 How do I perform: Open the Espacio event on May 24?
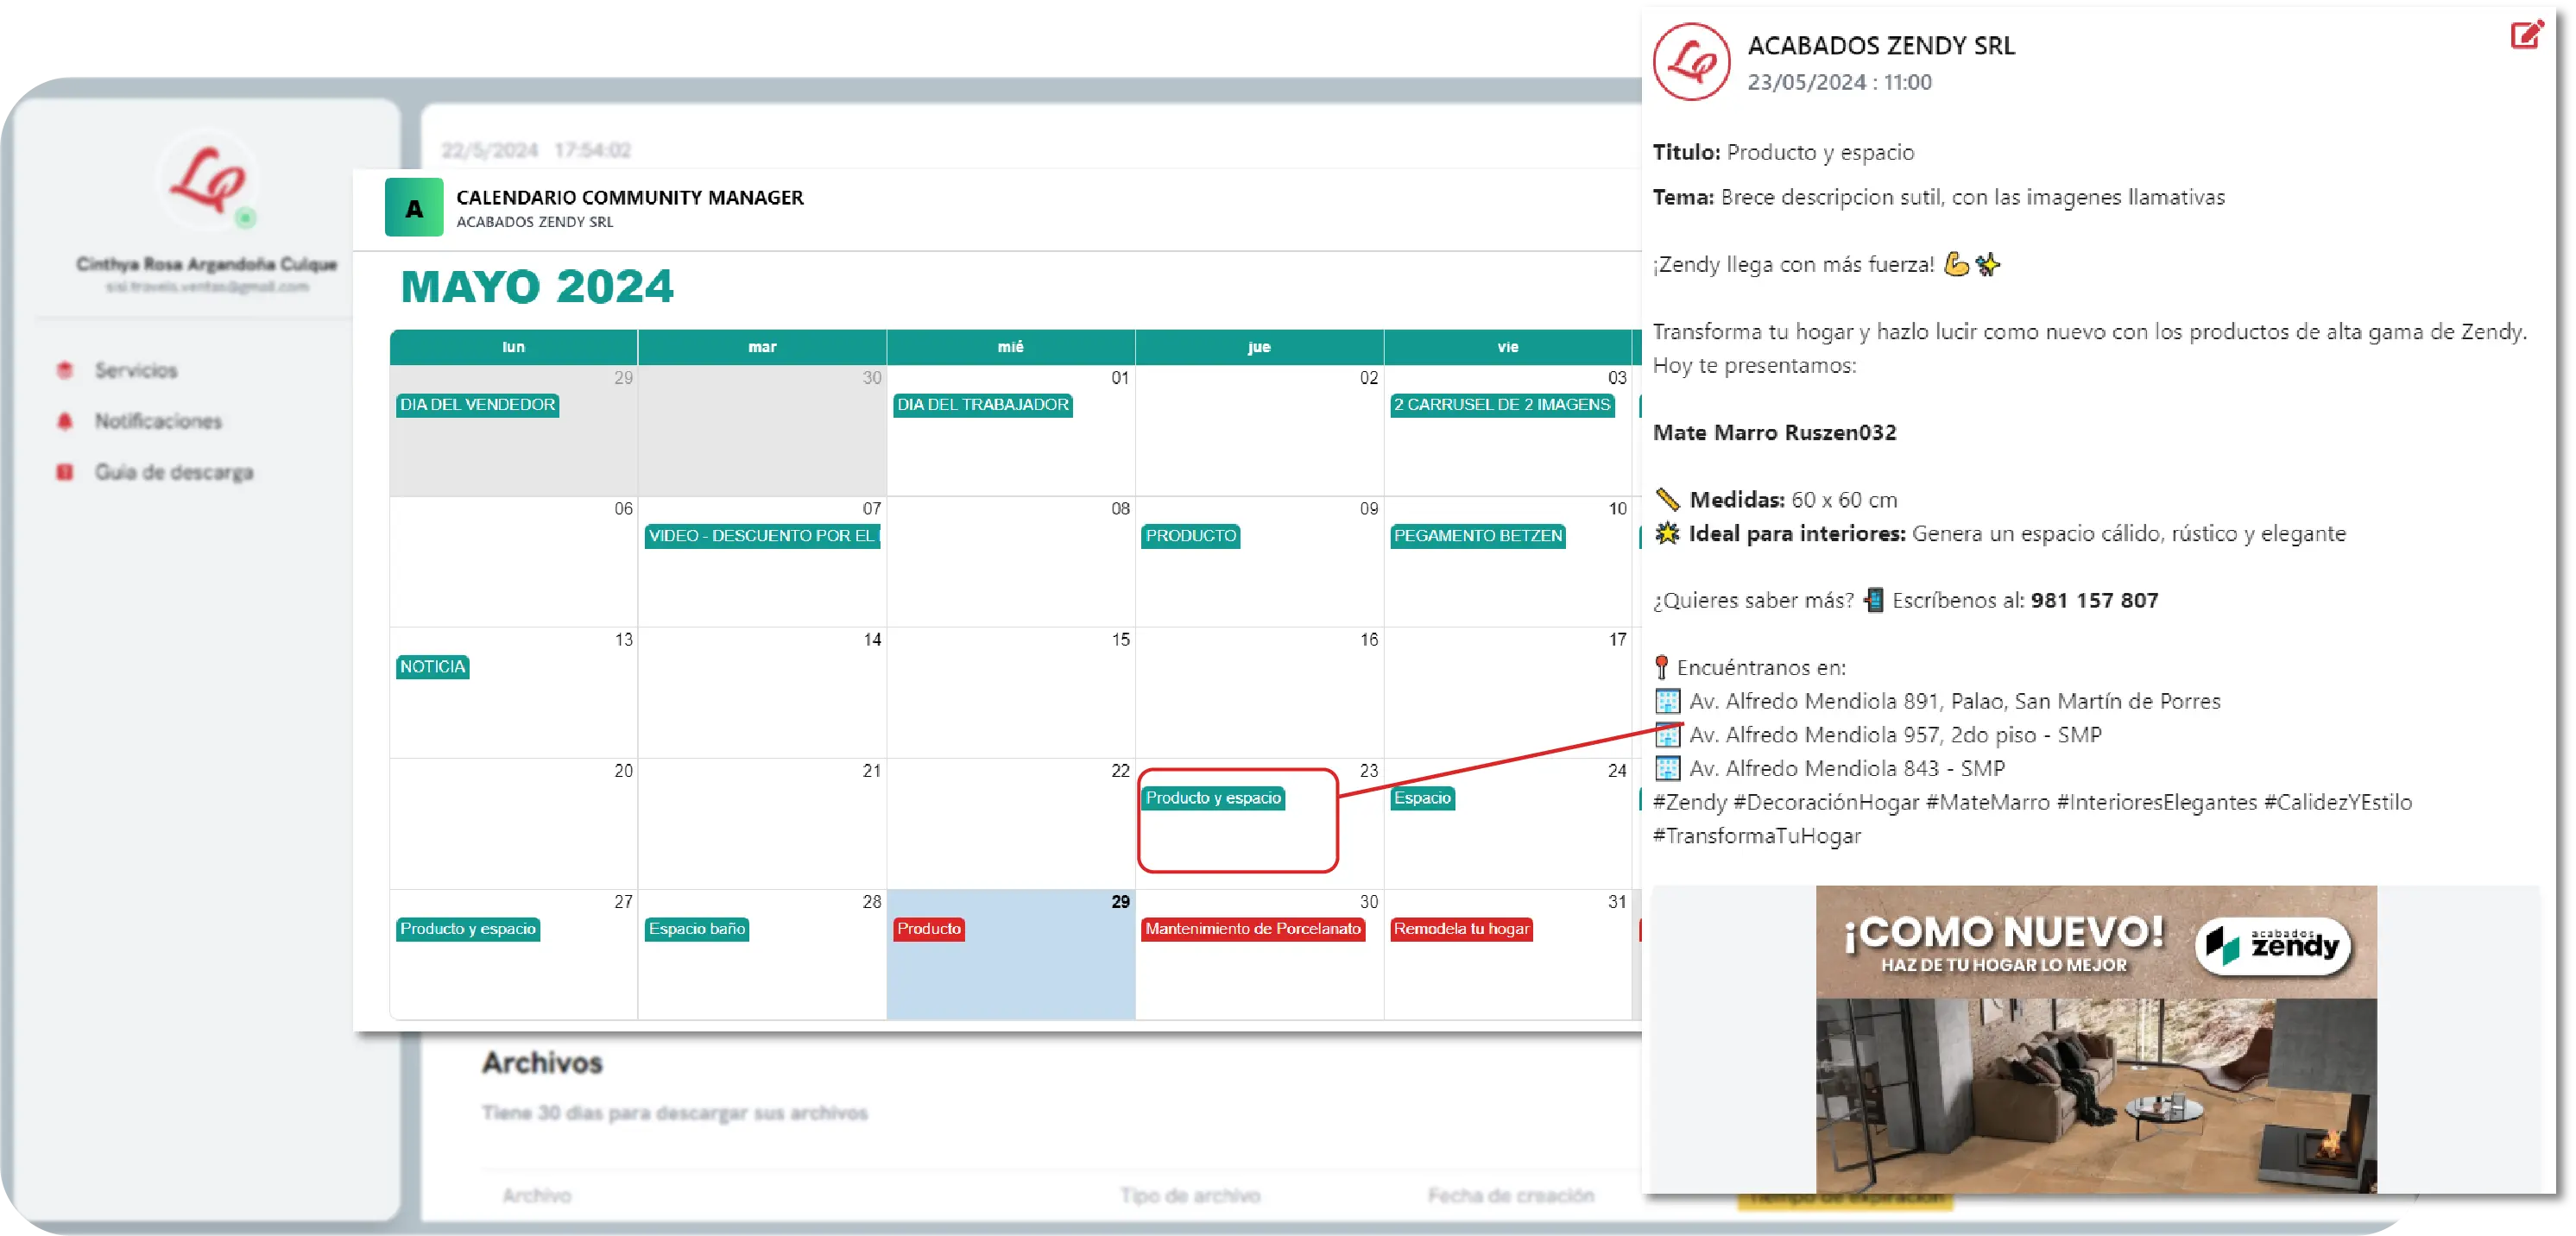1422,798
